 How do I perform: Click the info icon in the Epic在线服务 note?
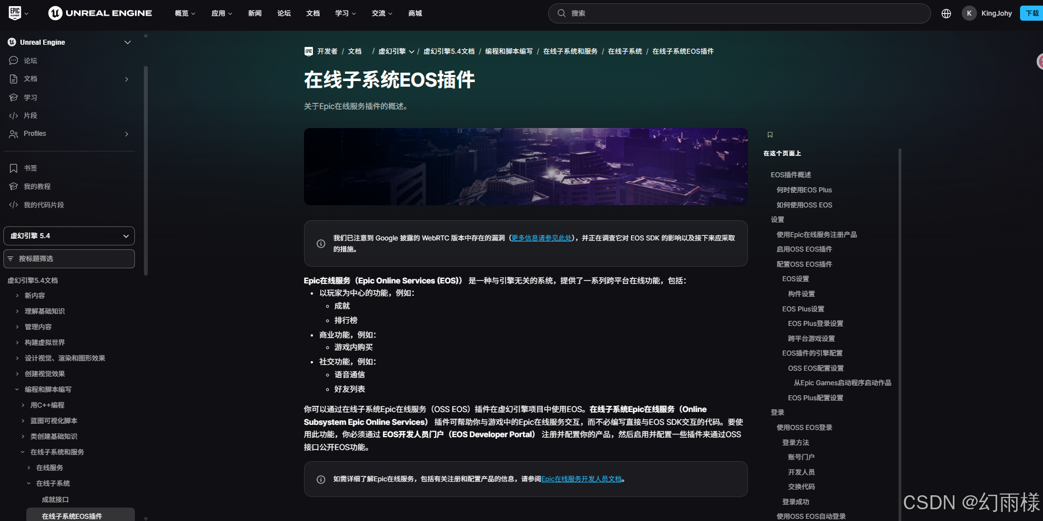(x=321, y=480)
